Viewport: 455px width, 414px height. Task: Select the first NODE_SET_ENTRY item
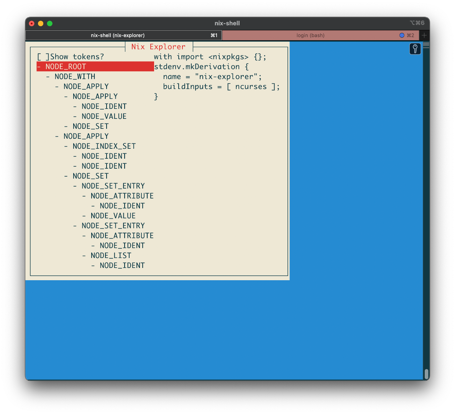(x=113, y=186)
